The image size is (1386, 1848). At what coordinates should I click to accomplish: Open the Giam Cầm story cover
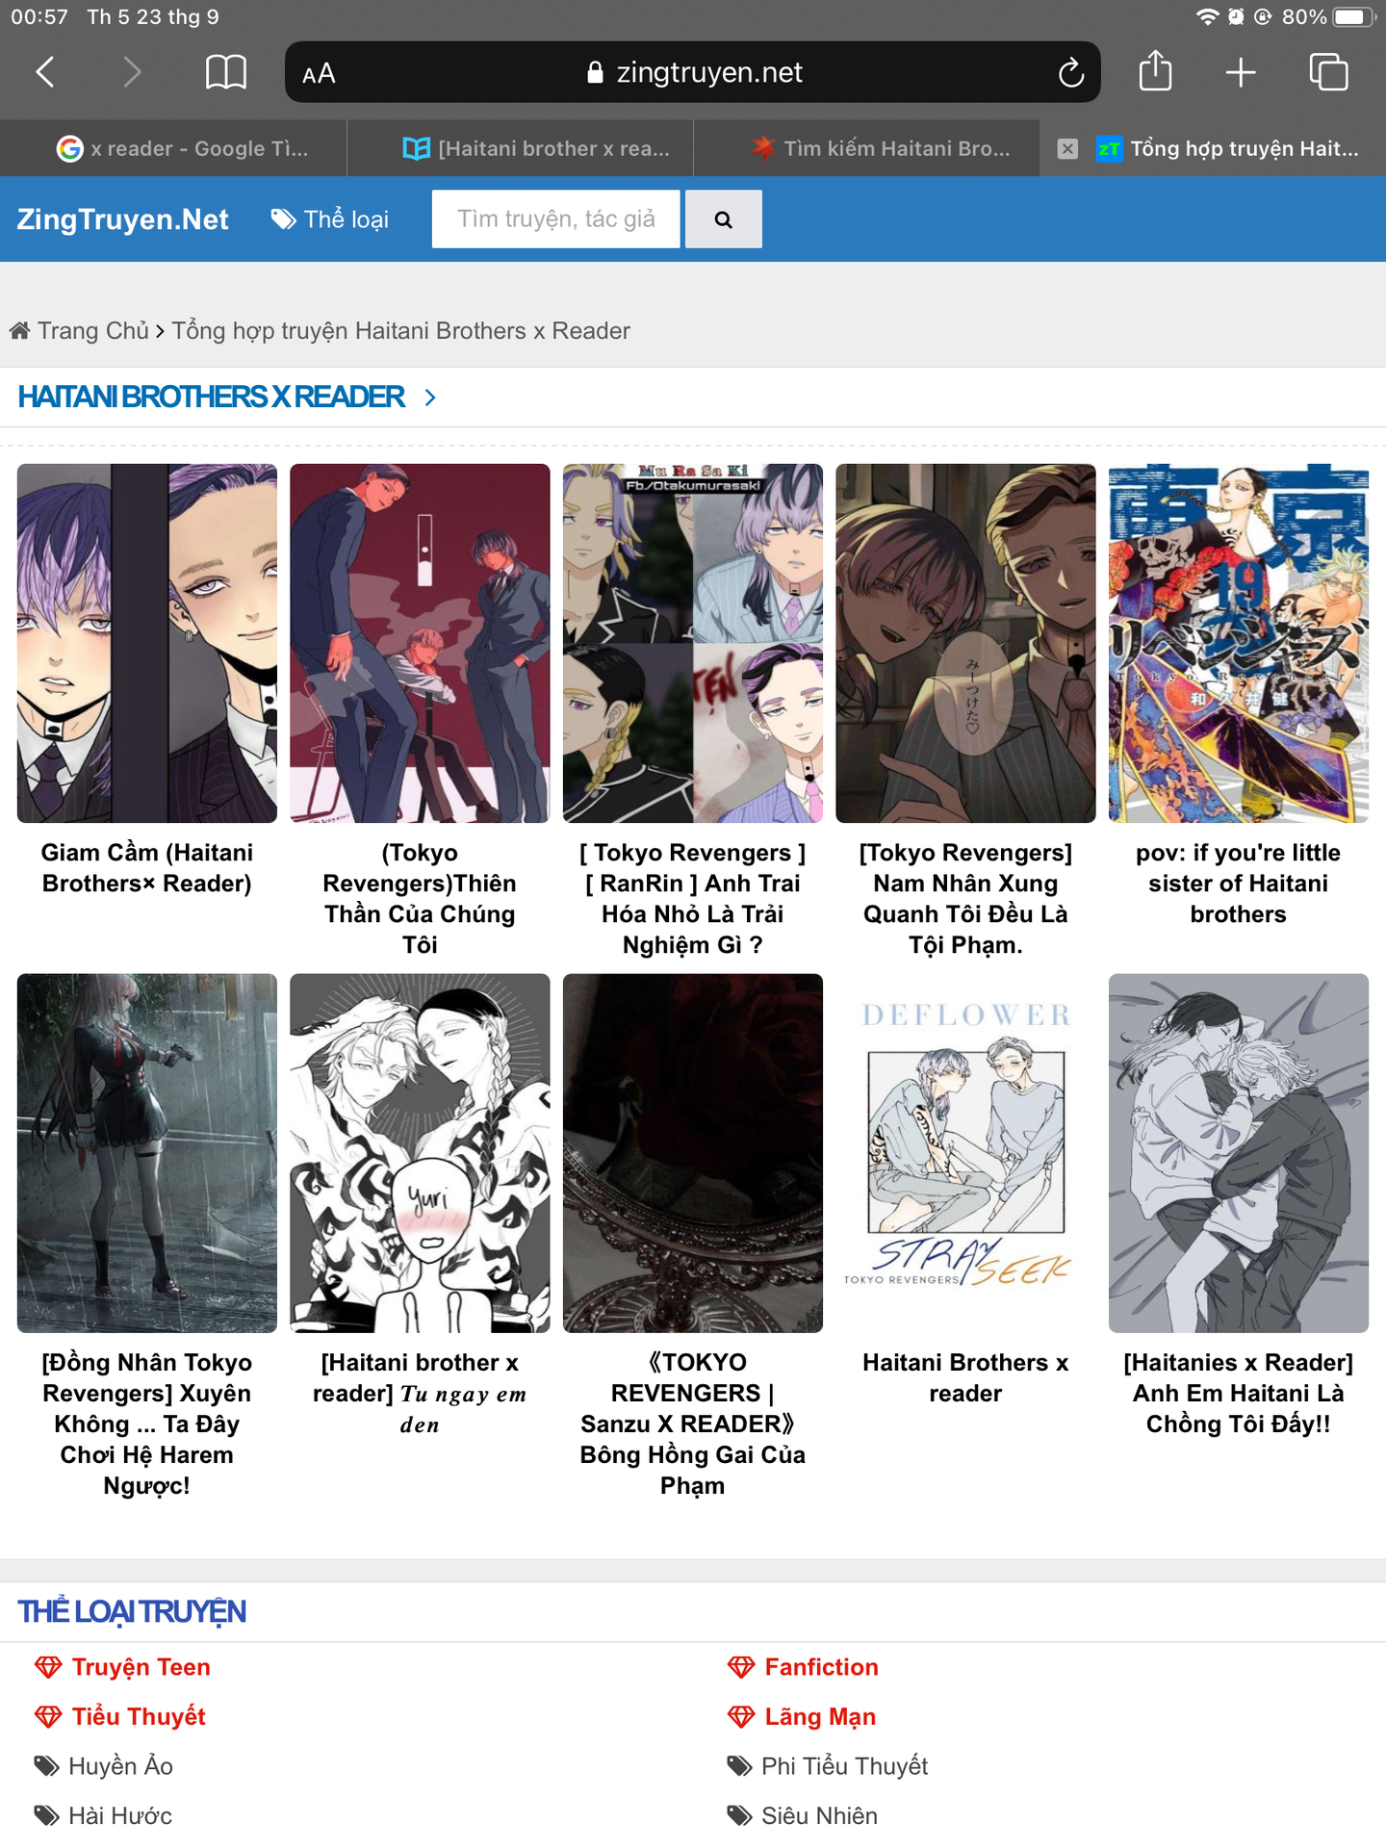pyautogui.click(x=147, y=643)
